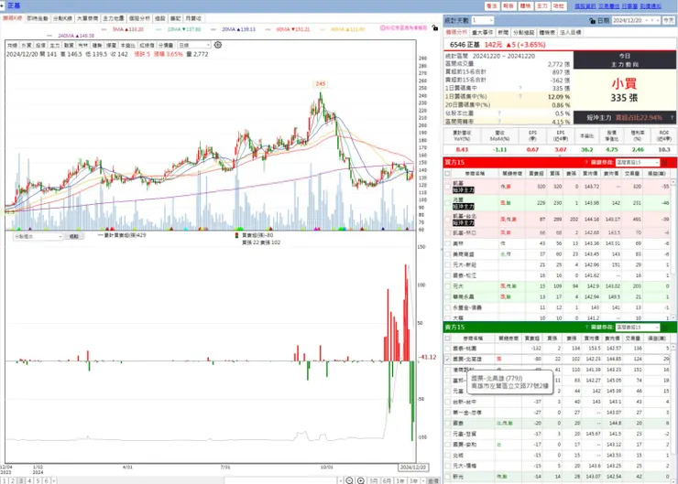This screenshot has width=678, height=484.
Task: Click the 交易量 column header in the 買方15 table
Action: click(632, 173)
